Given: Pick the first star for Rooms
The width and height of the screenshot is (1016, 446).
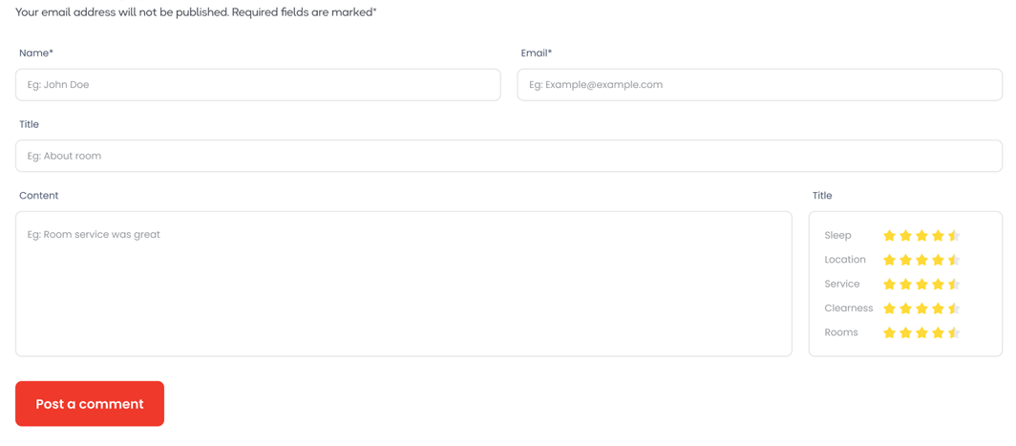Looking at the screenshot, I should pyautogui.click(x=890, y=332).
